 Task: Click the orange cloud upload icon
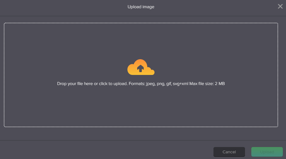[141, 67]
